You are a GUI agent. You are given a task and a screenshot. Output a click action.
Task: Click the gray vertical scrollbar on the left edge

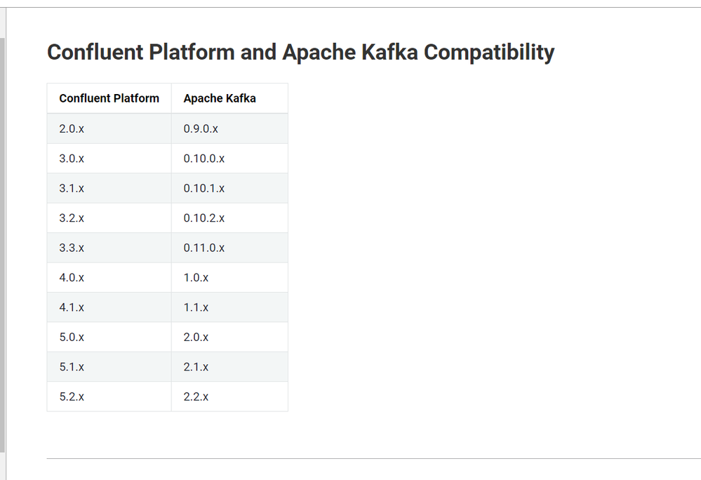tap(2, 246)
